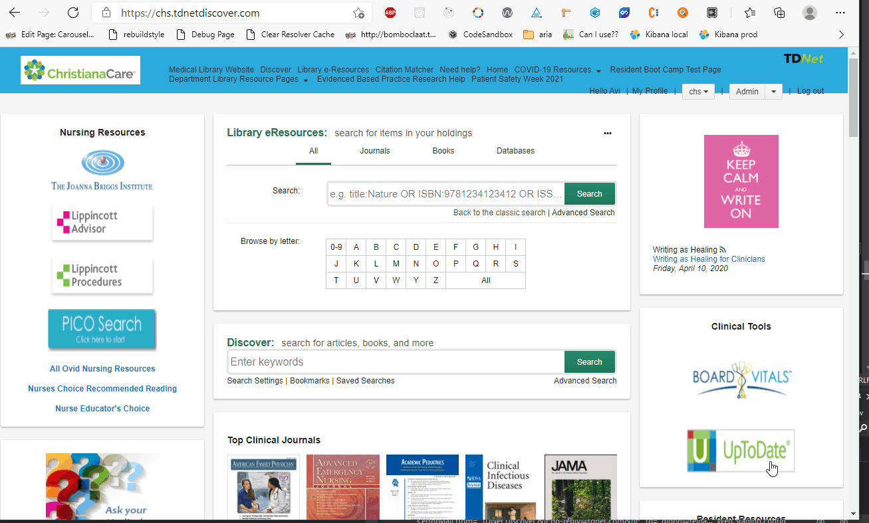Click the RSS feed icon by Writing as Healing

point(723,250)
